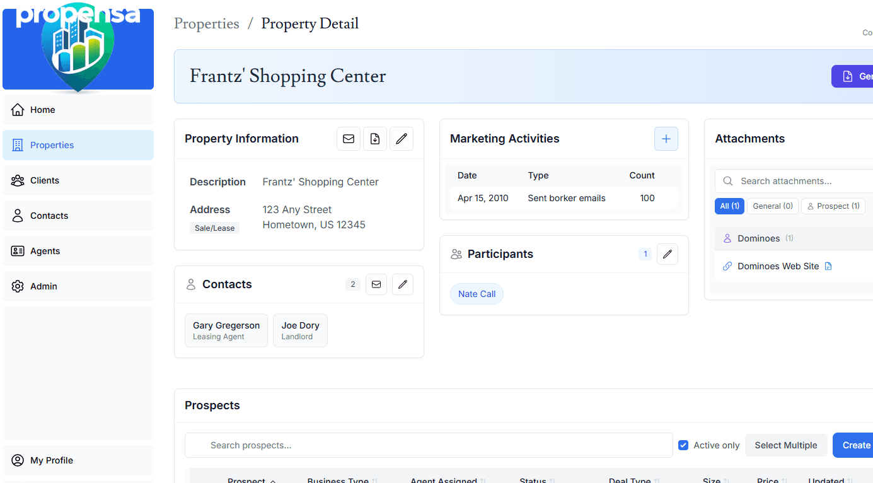Enable the Active only checkbox in Prospects
Image resolution: width=873 pixels, height=483 pixels.
pos(683,445)
